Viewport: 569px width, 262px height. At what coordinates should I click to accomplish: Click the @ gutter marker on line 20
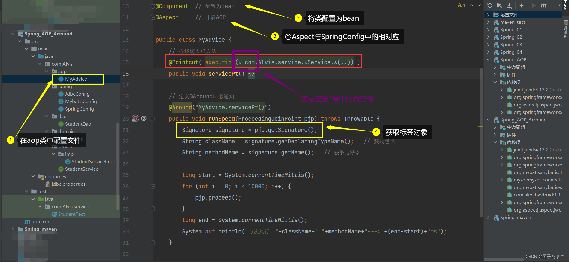144,118
